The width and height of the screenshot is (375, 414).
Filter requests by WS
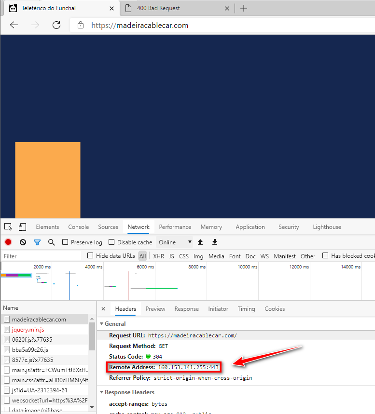point(264,256)
